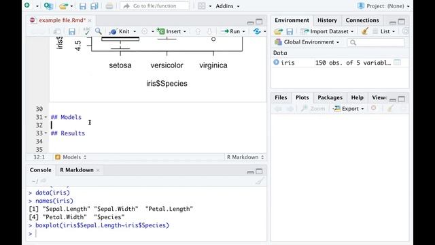Image resolution: width=435 pixels, height=245 pixels.
Task: Open the Connections tab
Action: click(362, 20)
